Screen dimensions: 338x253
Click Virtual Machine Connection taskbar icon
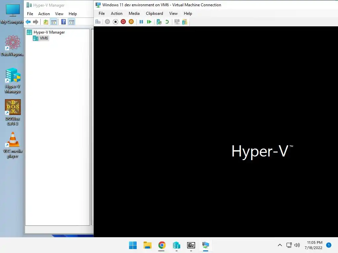point(205,245)
